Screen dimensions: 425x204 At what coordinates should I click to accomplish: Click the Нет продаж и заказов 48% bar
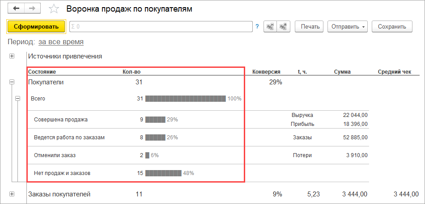(x=163, y=173)
